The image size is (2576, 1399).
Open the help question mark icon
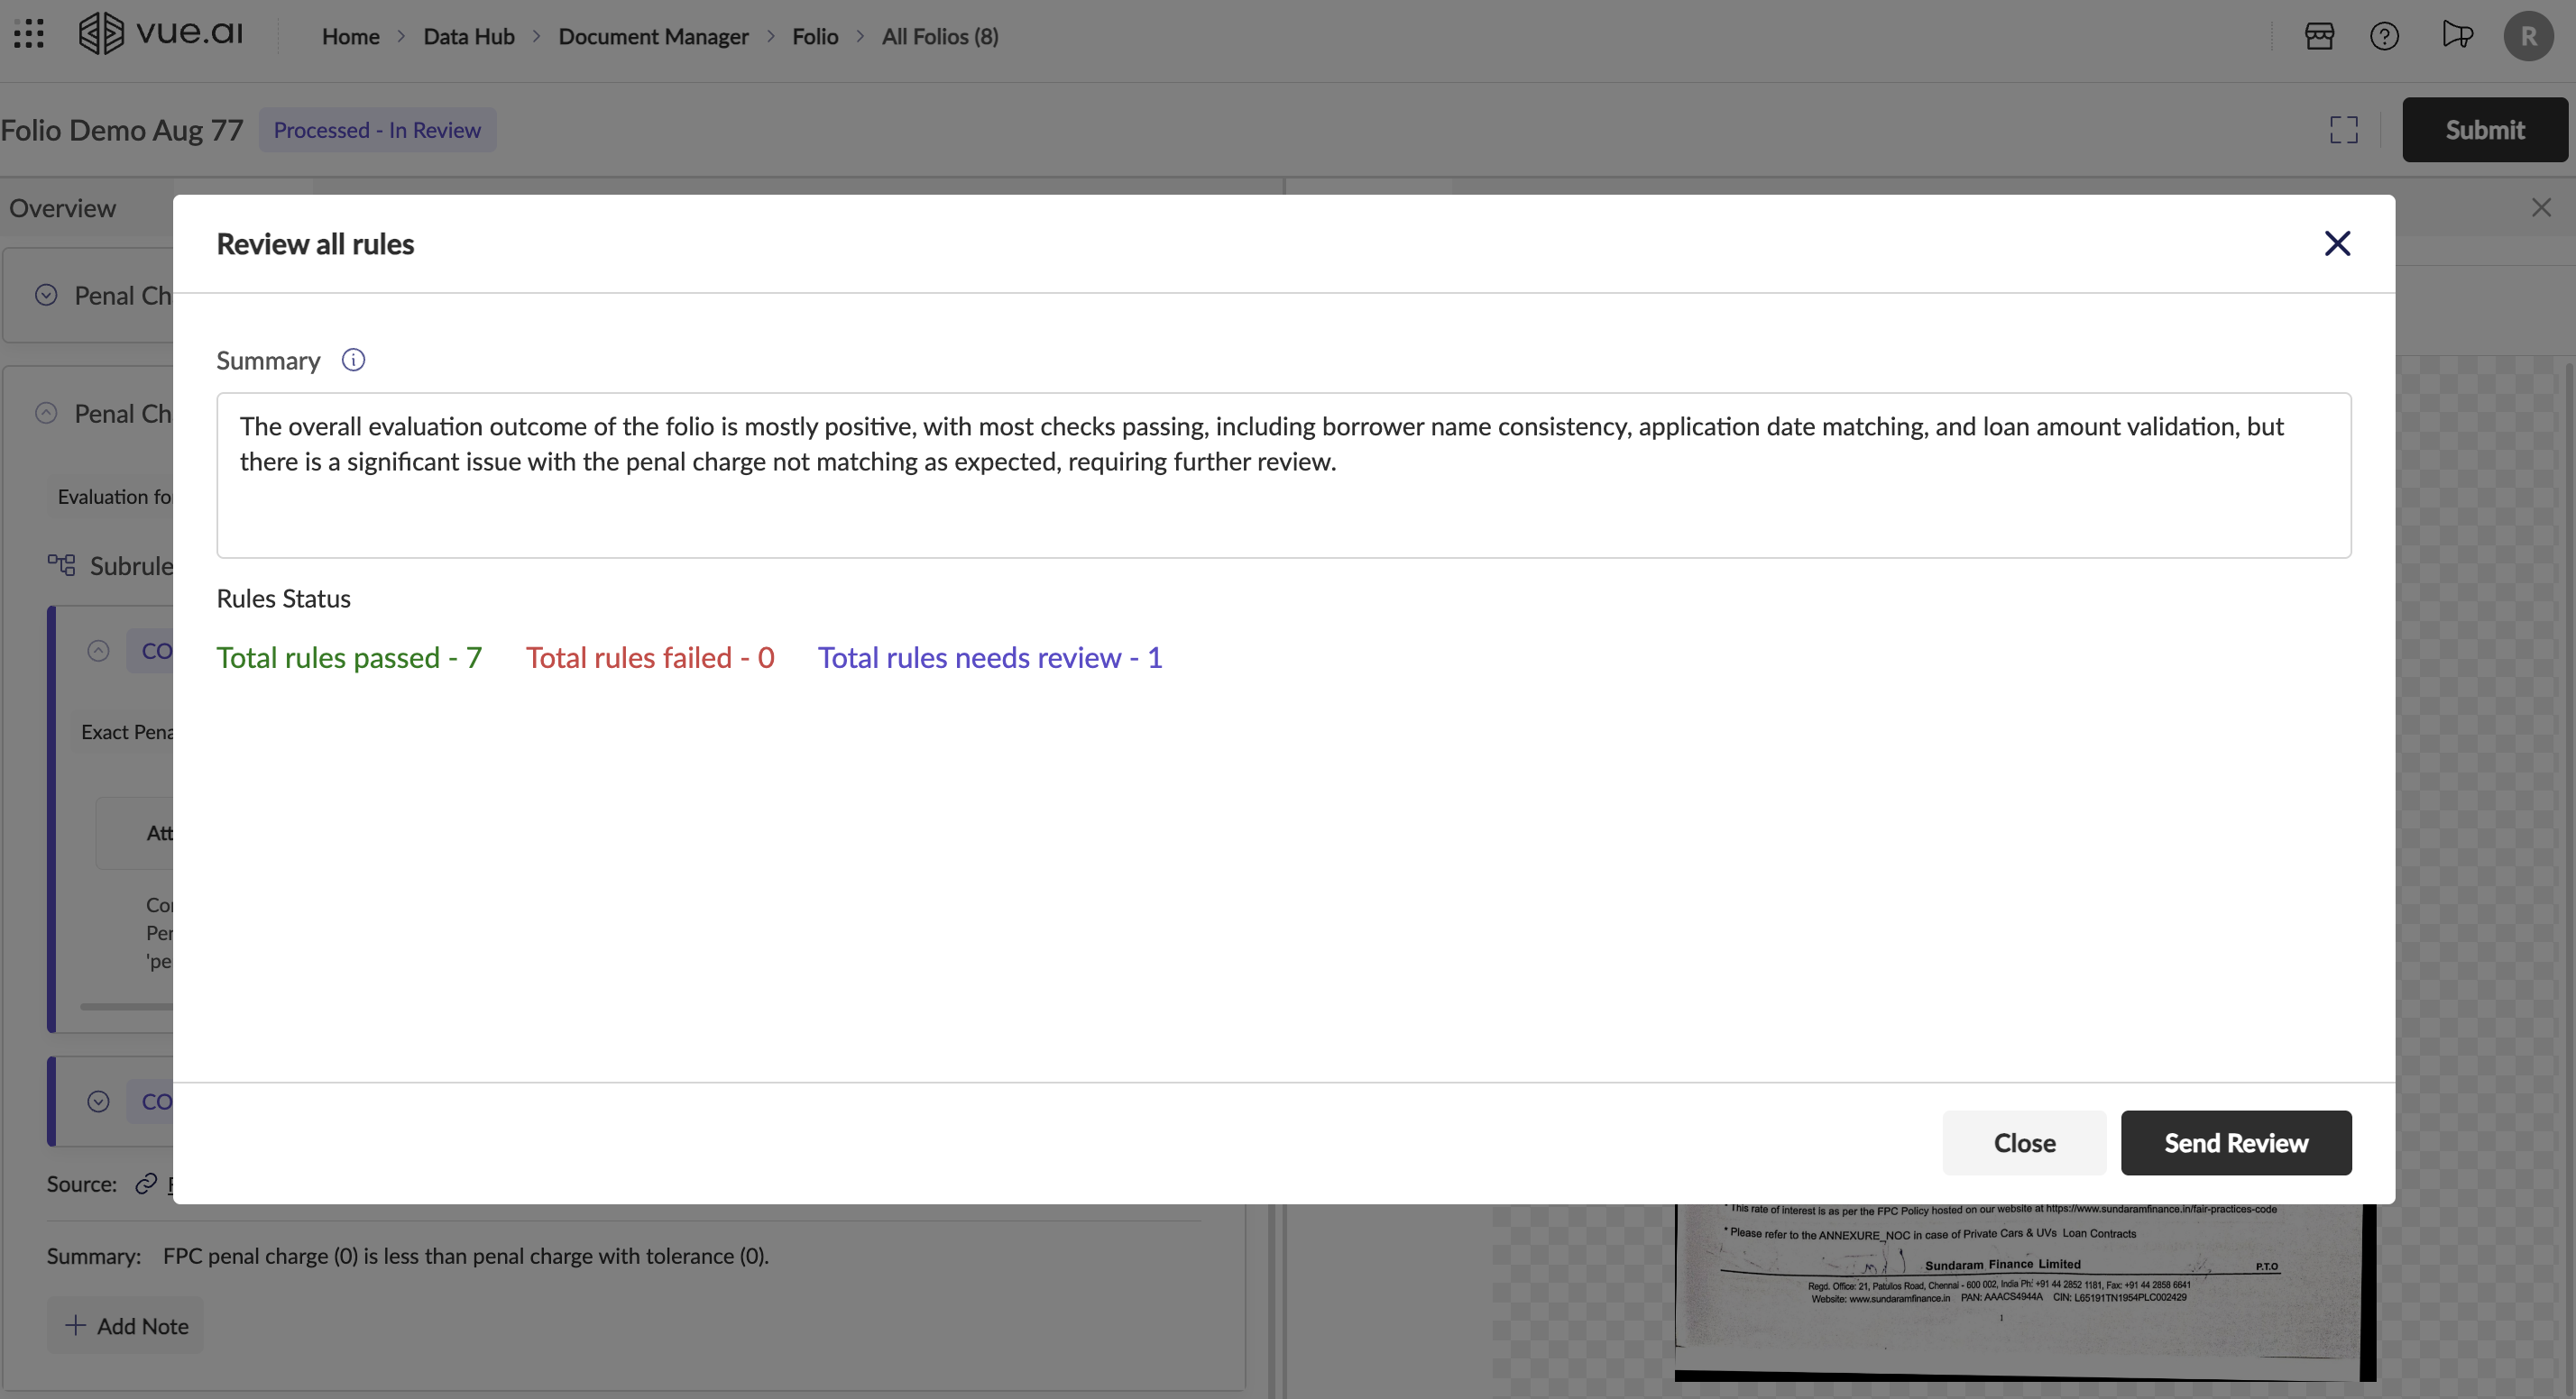2385,36
